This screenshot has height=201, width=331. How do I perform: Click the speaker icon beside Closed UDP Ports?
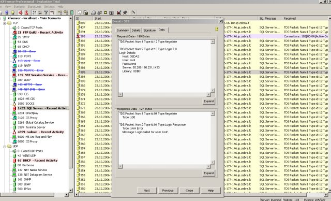[x=14, y=151]
